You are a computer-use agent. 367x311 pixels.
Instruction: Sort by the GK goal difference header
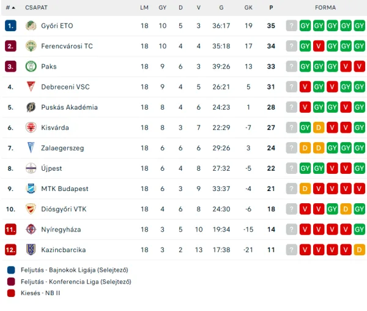click(x=248, y=7)
